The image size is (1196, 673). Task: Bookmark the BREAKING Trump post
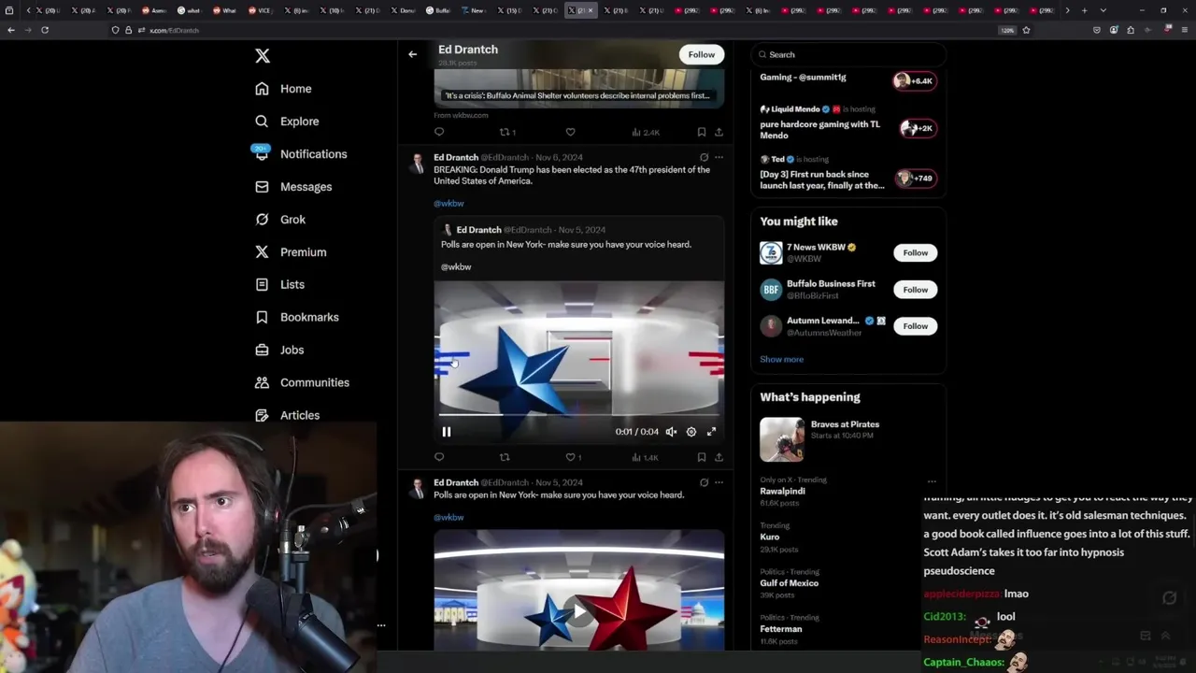(701, 457)
